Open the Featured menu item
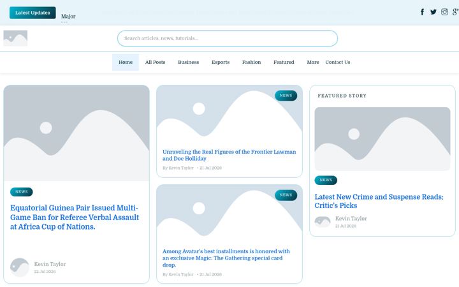The image size is (459, 287). click(284, 63)
